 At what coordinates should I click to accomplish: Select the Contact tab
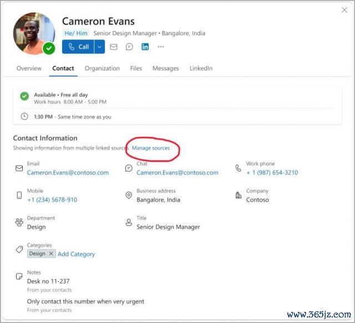[63, 68]
